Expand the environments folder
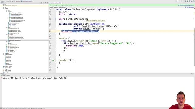The width and height of the screenshot is (195, 109). coord(4,54)
